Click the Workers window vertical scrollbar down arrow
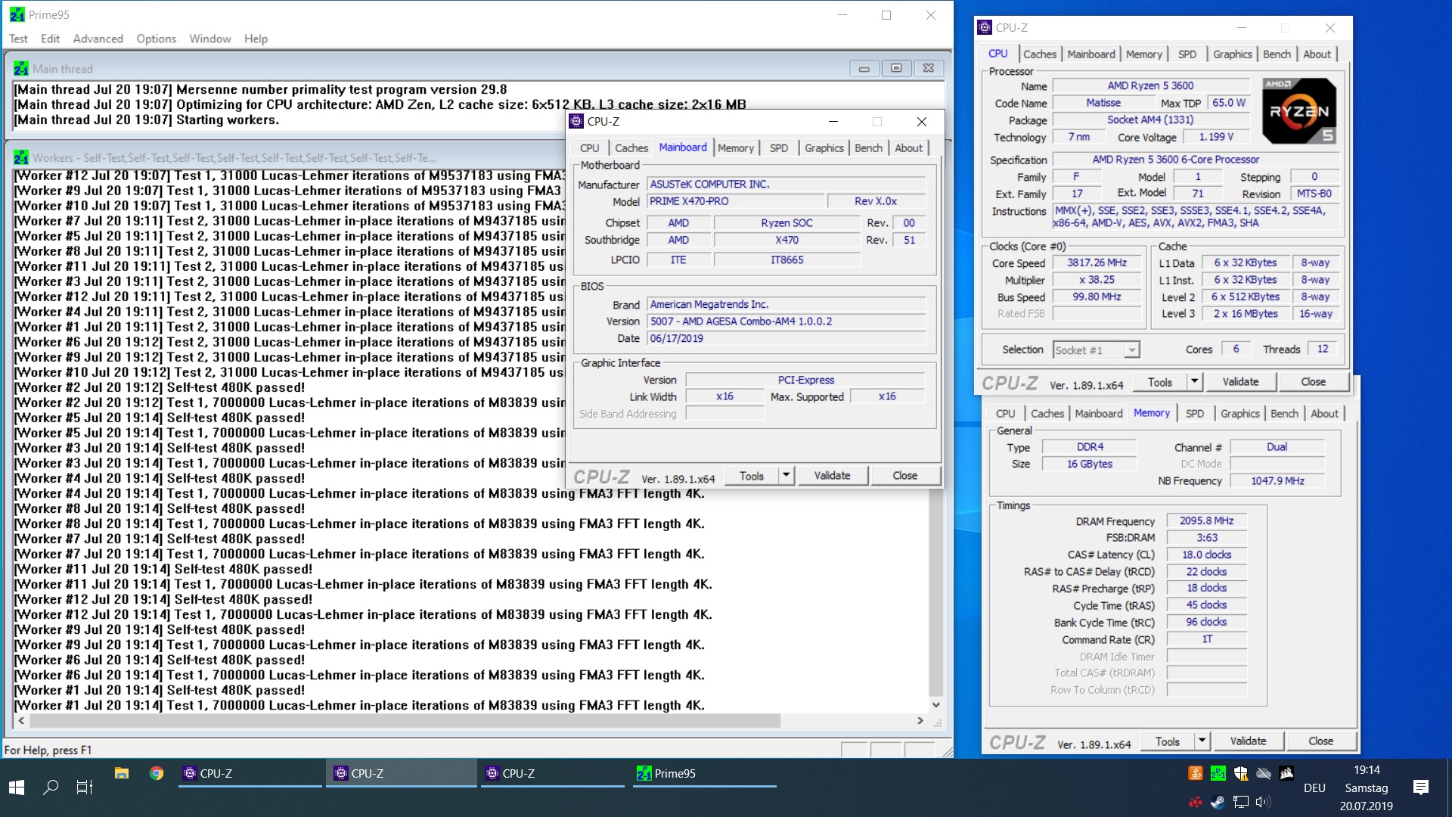This screenshot has width=1452, height=817. 935,704
